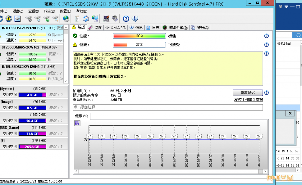Close the small popup in the background window
Screen dimensions: 302x185
pyautogui.click(x=290, y=113)
